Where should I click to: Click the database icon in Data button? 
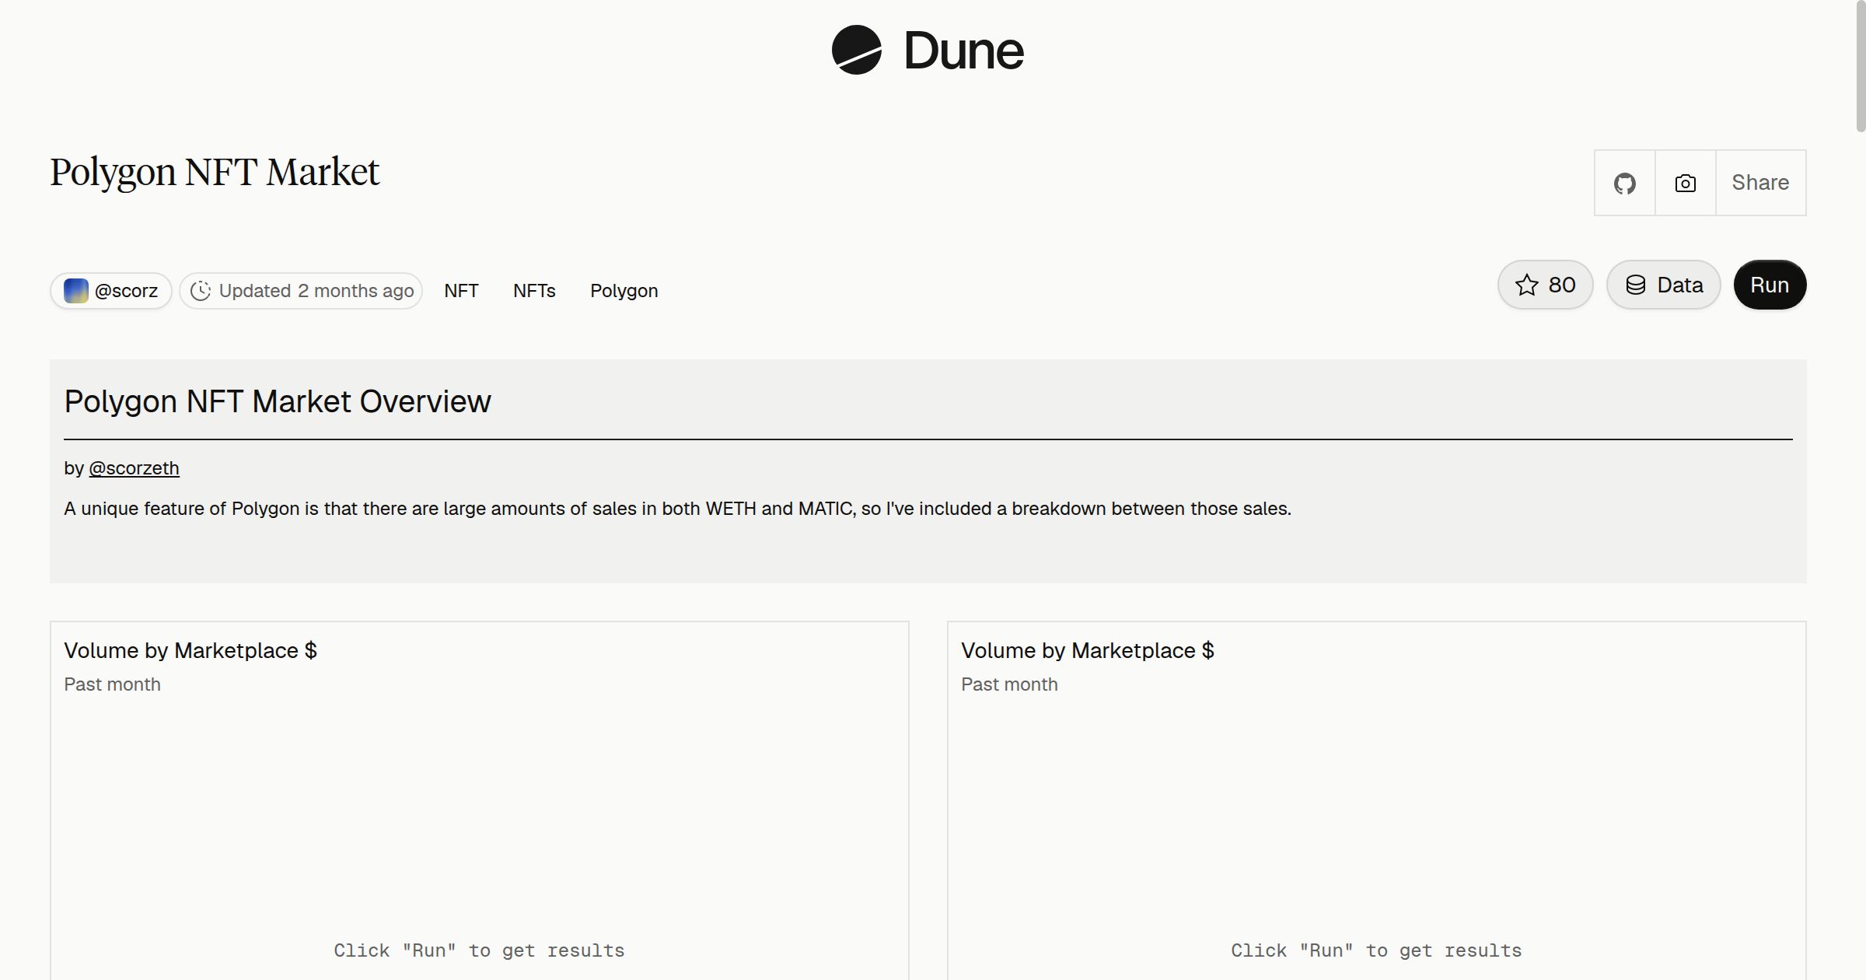tap(1636, 285)
